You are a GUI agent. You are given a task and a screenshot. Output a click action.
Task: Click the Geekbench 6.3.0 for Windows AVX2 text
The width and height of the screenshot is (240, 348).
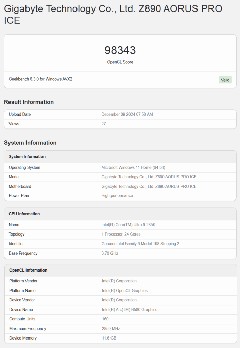coord(40,79)
